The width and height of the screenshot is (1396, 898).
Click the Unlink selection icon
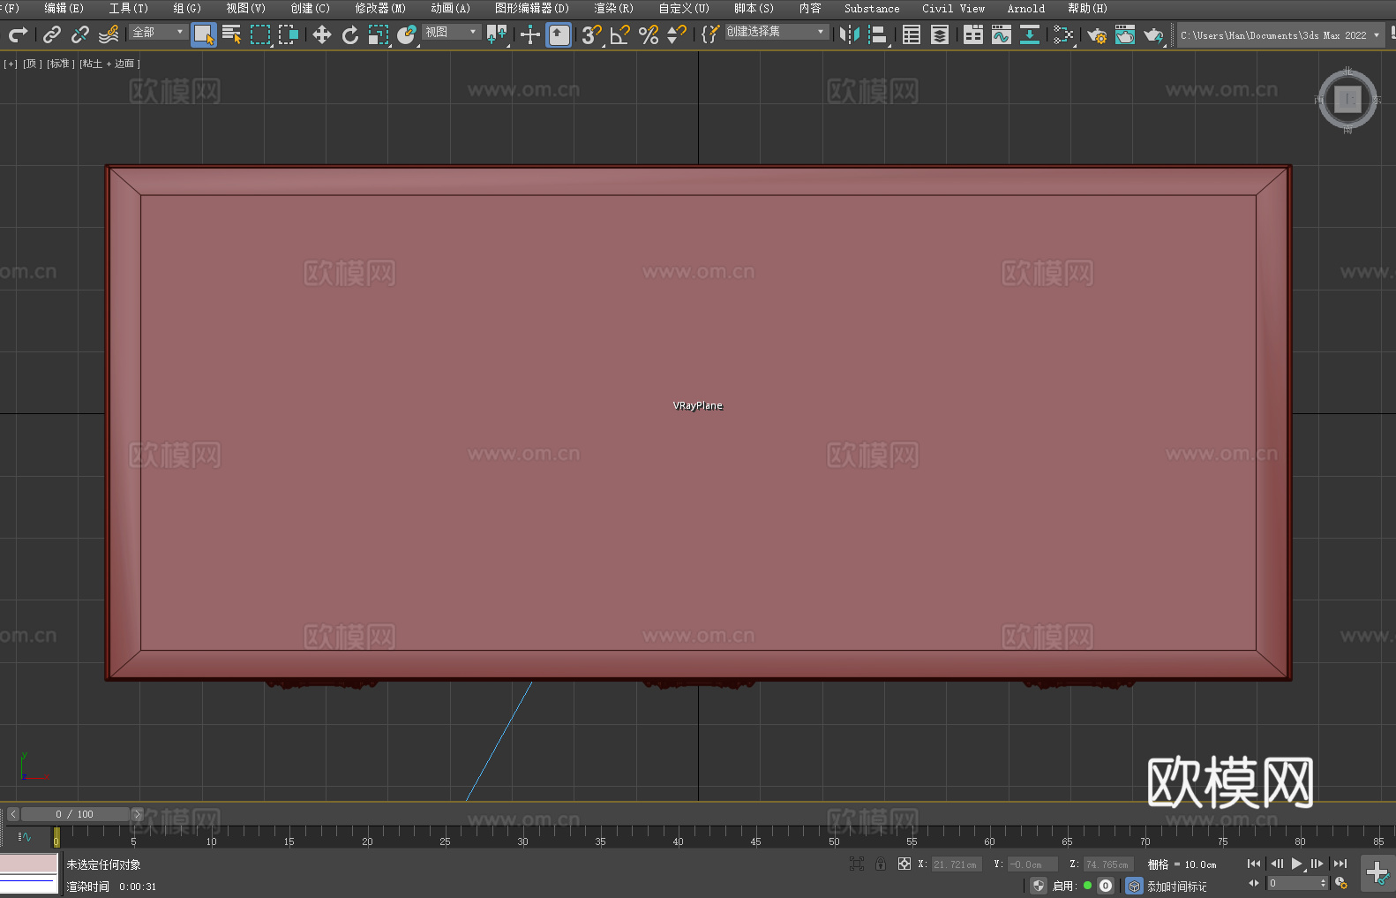point(80,34)
